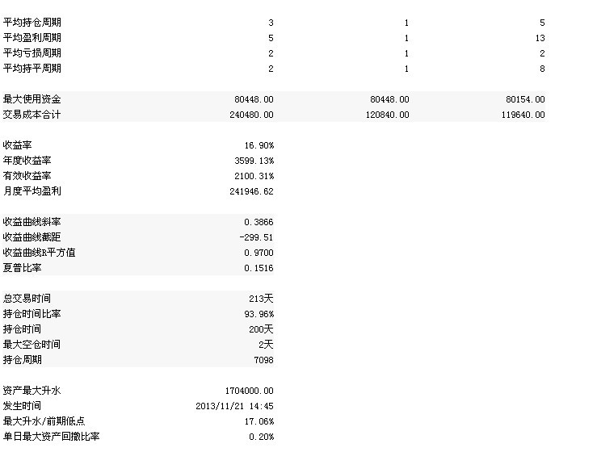Select the 年度收益率 value 3599.13%
597x452 pixels.
254,161
